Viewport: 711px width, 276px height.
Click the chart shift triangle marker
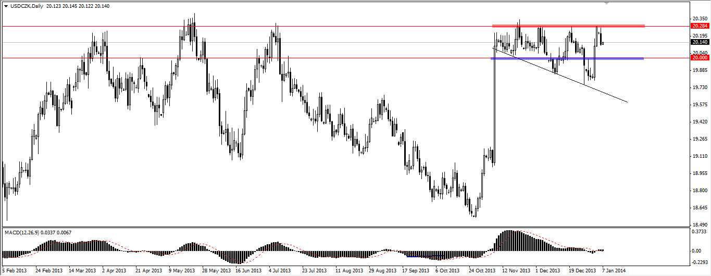coord(606,3)
